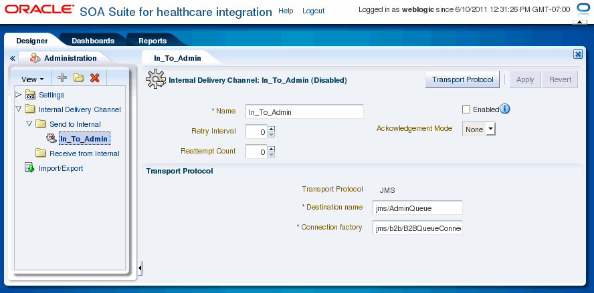
Task: Click the Logout link
Action: coord(313,11)
